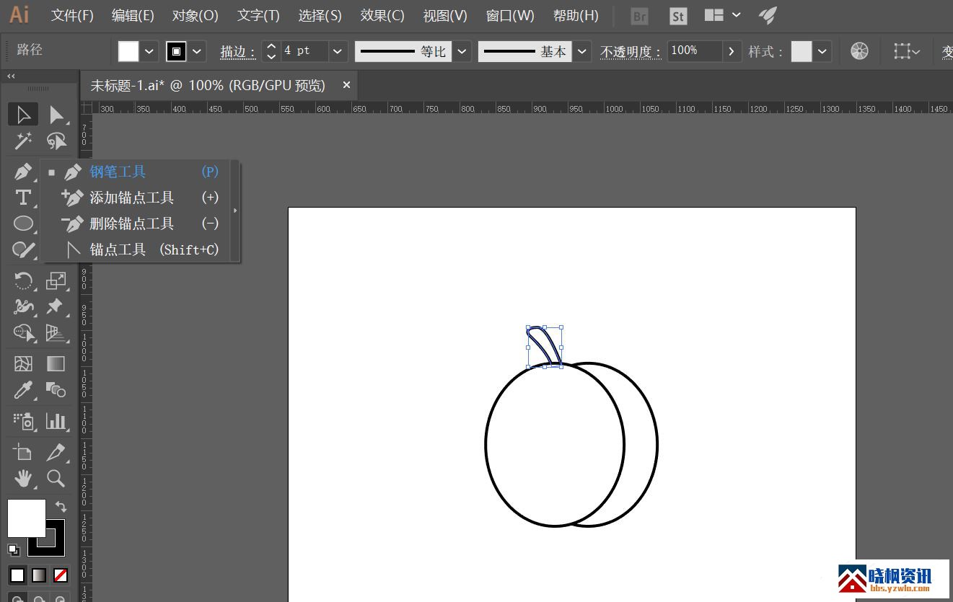Image resolution: width=953 pixels, height=602 pixels.
Task: Open the 等比 variable width profile dropdown
Action: coord(462,51)
